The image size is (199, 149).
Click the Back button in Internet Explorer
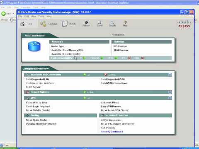pyautogui.click(x=6, y=14)
